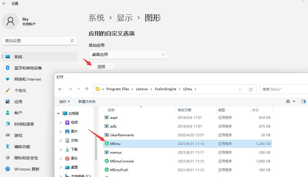Open the view options dropdown arrow
Screen dimensions: 308x177
[x=294, y=101]
